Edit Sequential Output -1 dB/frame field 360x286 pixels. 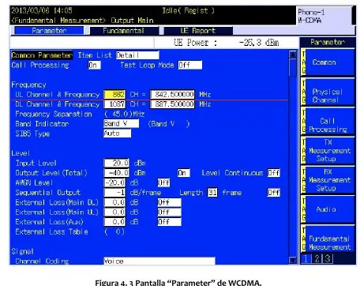(114, 193)
